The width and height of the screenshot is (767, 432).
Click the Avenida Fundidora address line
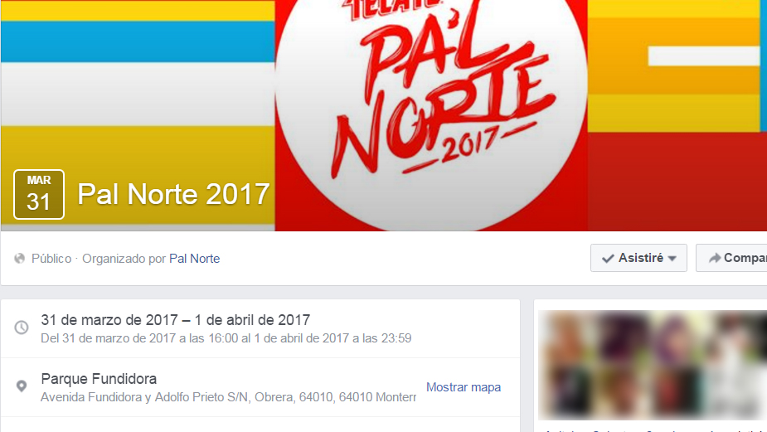pos(228,397)
